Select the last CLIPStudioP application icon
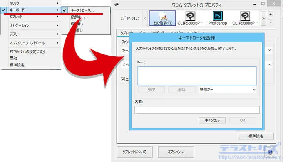This screenshot has height=162, width=283. point(245,18)
